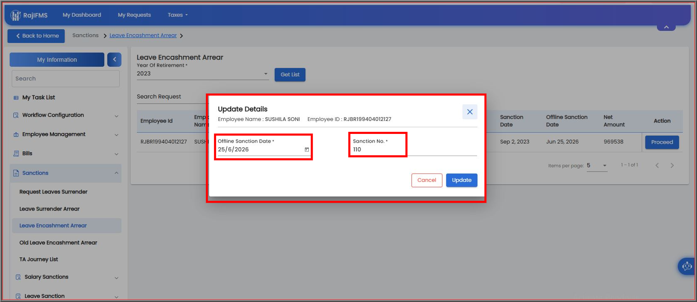Click the RajIFMS logo icon

[x=15, y=15]
